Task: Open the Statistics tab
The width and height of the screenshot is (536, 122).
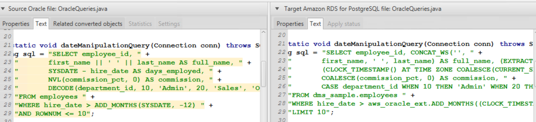Action: 140,24
